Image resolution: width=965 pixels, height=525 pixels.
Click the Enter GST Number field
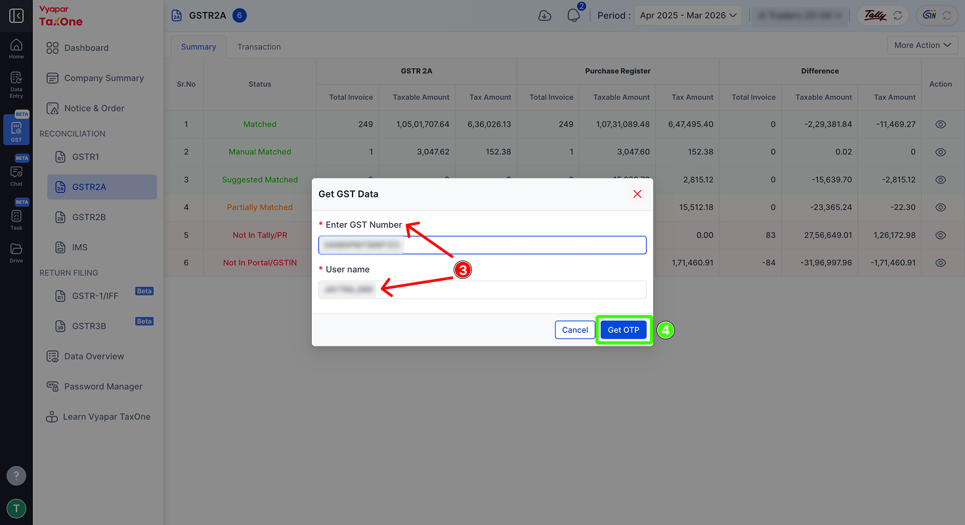[482, 245]
